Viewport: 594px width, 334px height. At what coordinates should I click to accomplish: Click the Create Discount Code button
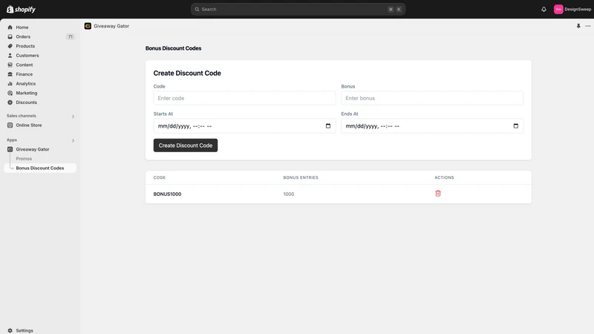tap(185, 145)
